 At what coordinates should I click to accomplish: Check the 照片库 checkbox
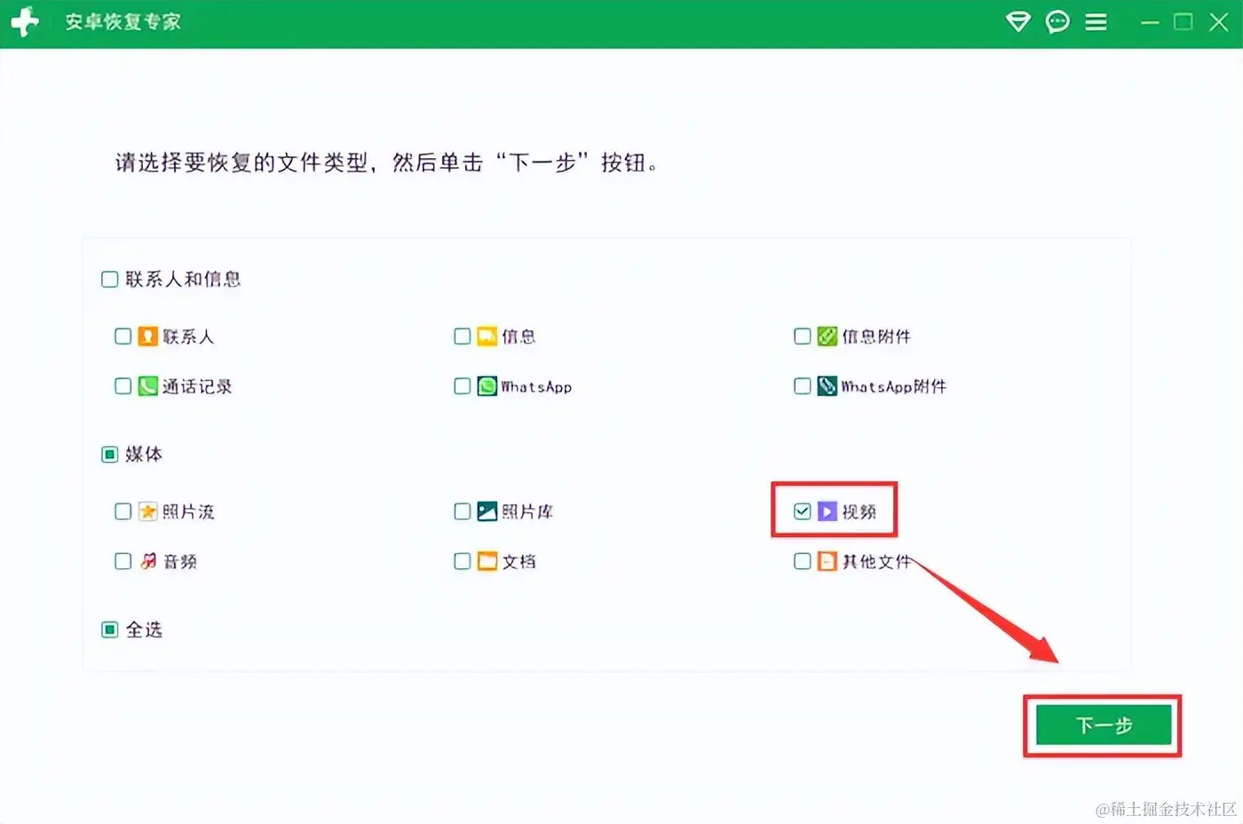click(x=462, y=511)
